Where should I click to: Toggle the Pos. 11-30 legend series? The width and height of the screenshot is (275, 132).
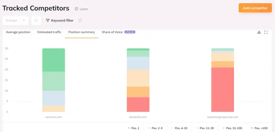(205, 128)
